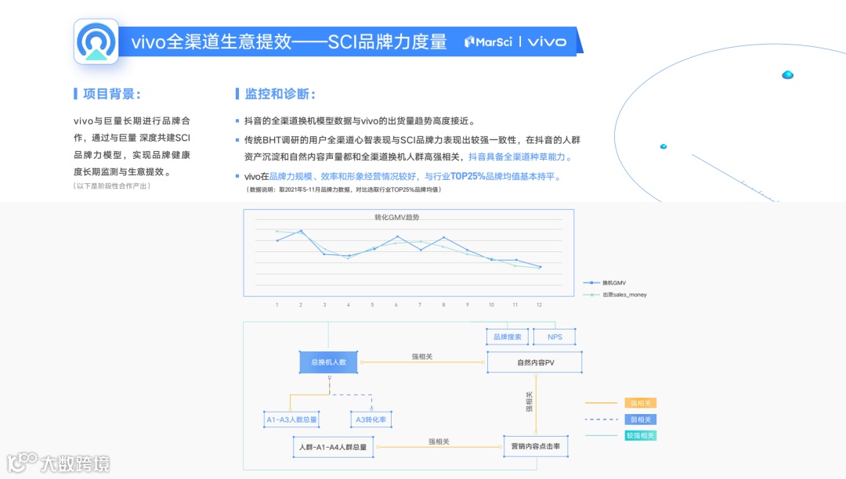Click the '人群-A1-A4人群总量' box
The image size is (846, 479).
333,447
